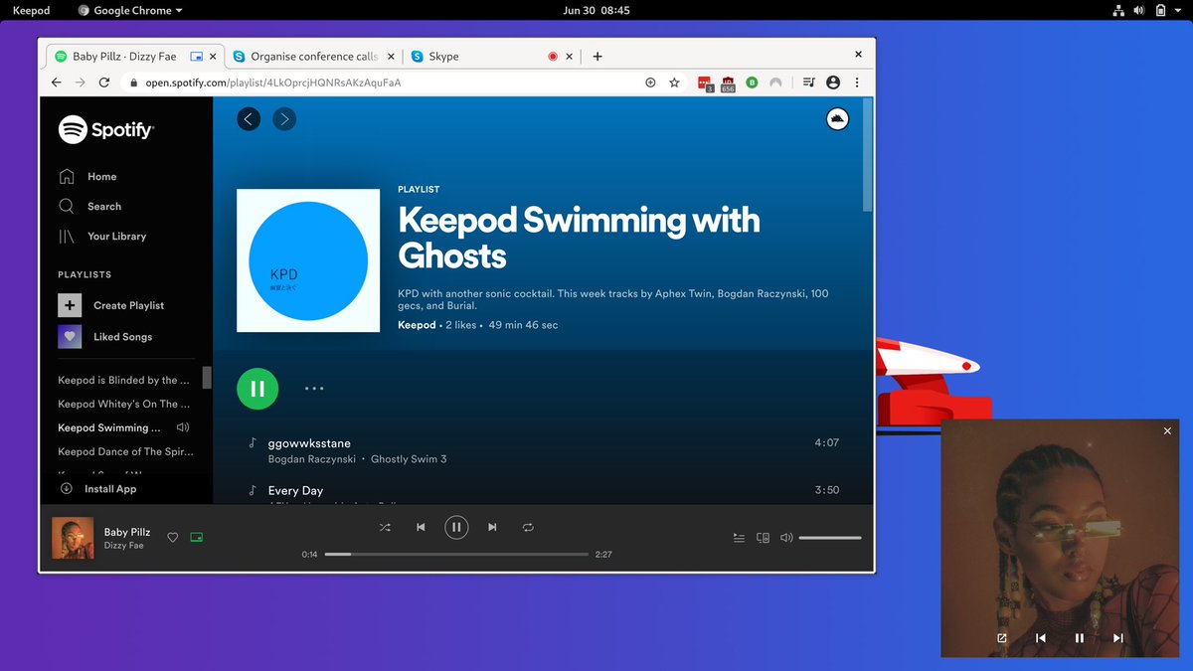Switch to Organise conference calls tab
This screenshot has height=671, width=1193.
[x=314, y=57]
